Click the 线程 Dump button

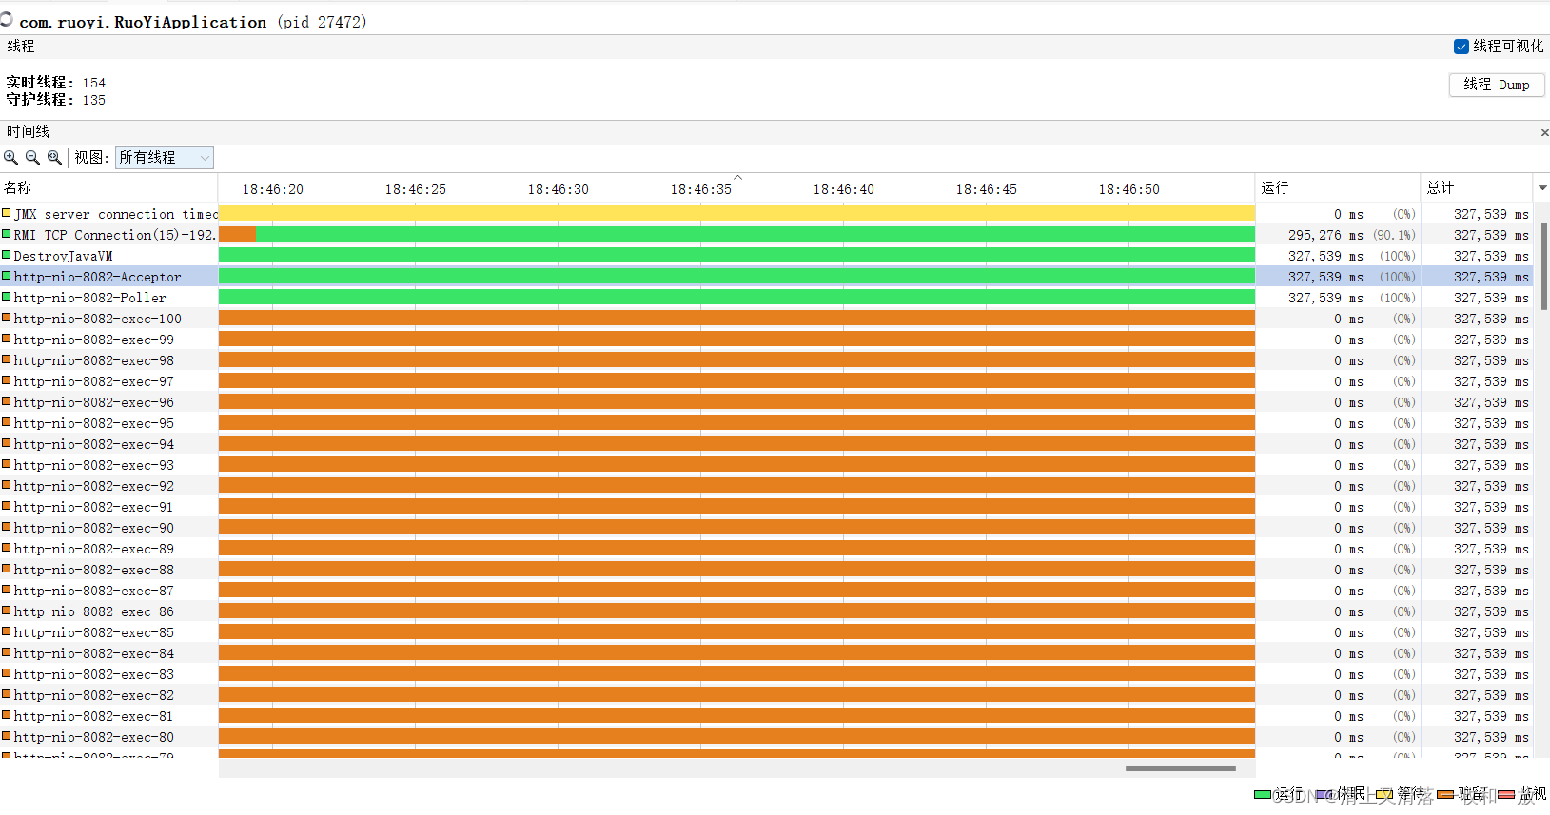coord(1497,85)
